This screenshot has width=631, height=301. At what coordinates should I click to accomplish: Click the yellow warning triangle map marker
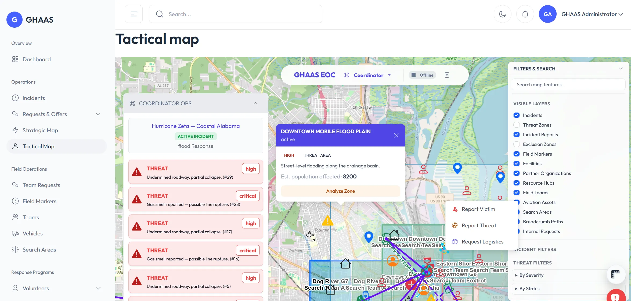click(328, 221)
